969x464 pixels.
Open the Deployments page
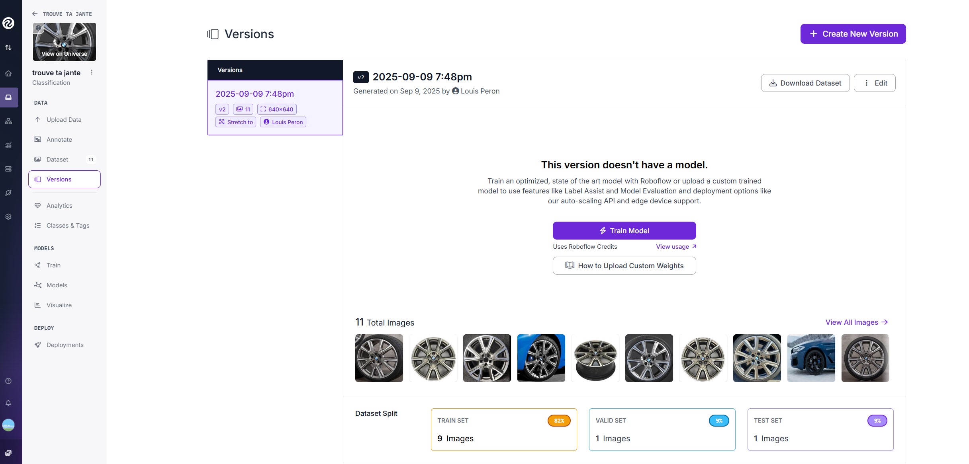[x=65, y=345]
